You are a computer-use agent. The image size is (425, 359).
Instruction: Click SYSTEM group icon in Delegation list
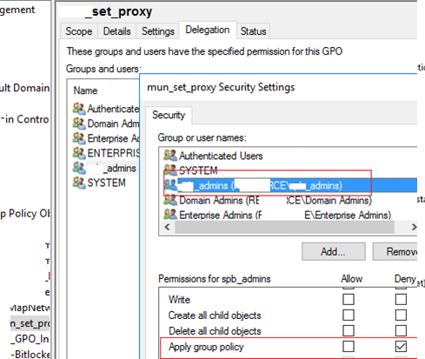pos(79,183)
